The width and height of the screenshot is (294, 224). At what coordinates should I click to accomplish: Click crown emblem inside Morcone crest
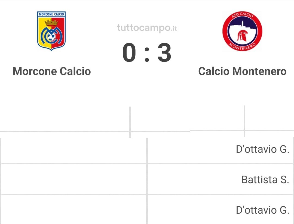tap(51, 23)
